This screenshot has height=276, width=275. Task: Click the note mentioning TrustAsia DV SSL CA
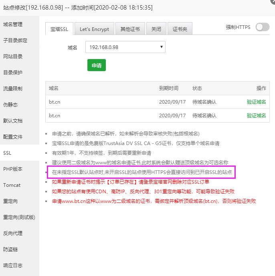(136, 143)
